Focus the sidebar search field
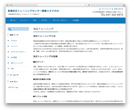This screenshot has height=111, width=131. pos(18,29)
